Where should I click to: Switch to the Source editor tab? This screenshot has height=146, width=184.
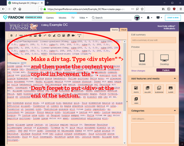point(115,30)
